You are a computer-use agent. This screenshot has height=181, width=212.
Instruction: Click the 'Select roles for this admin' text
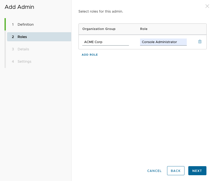101,12
